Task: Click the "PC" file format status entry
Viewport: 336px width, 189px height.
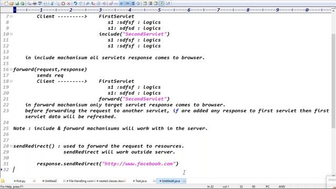Action: (x=268, y=187)
